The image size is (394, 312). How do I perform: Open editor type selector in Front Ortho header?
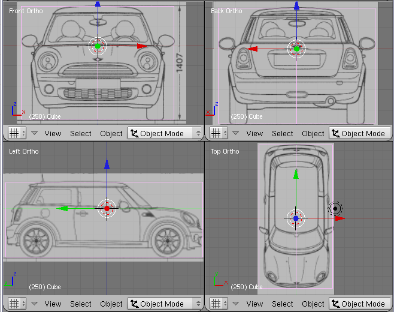pyautogui.click(x=17, y=133)
